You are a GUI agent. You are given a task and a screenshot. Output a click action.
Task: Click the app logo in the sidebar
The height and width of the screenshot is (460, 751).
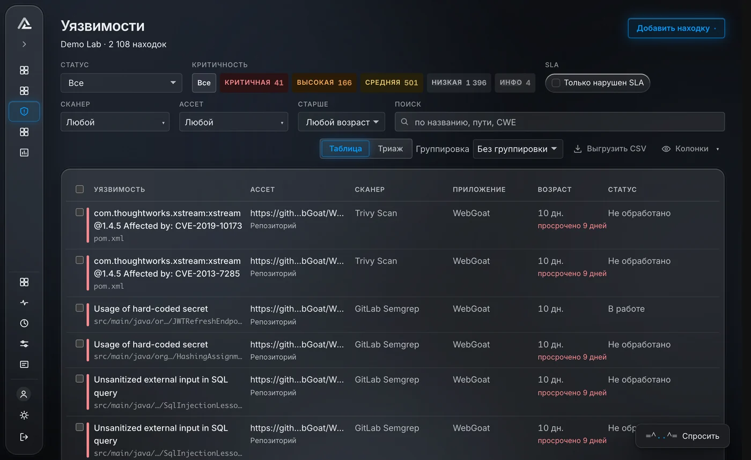click(x=24, y=23)
